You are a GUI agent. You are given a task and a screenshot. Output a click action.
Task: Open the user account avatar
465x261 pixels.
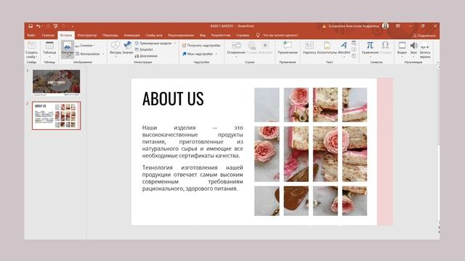click(385, 26)
